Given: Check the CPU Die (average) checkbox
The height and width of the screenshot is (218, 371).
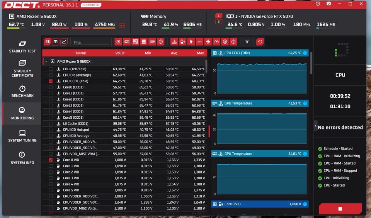Looking at the screenshot, I should pyautogui.click(x=51, y=75).
